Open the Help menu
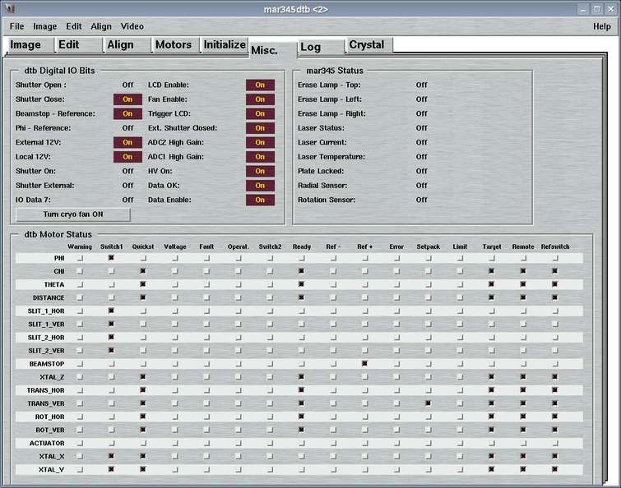The image size is (621, 488). (x=601, y=26)
